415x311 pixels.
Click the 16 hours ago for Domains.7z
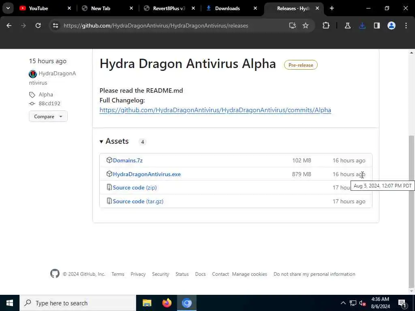[x=349, y=160]
